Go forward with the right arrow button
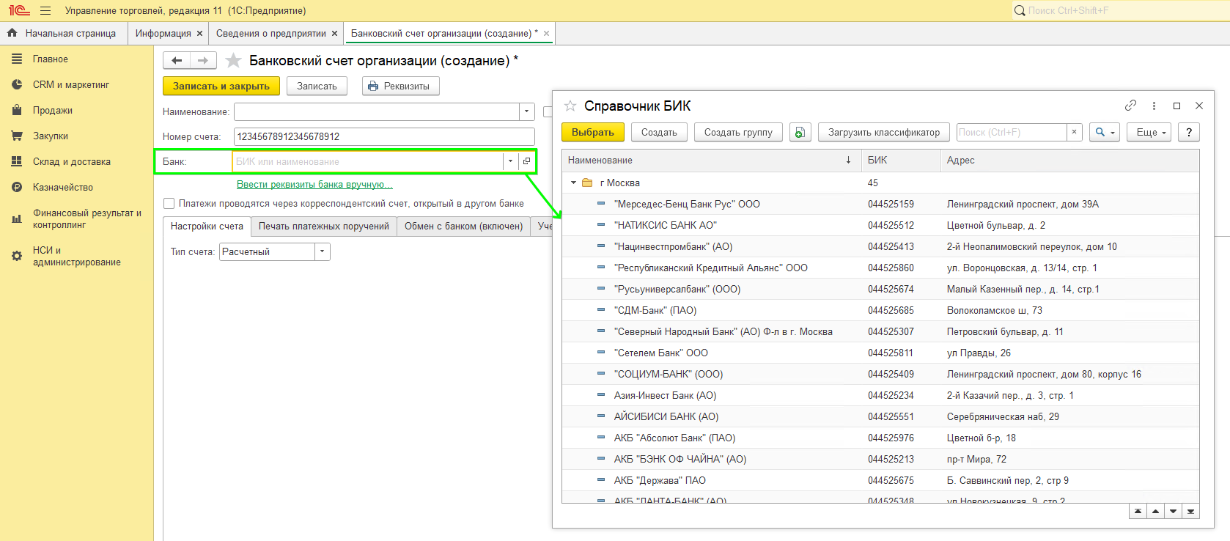Viewport: 1230px width, 541px height. coord(203,61)
